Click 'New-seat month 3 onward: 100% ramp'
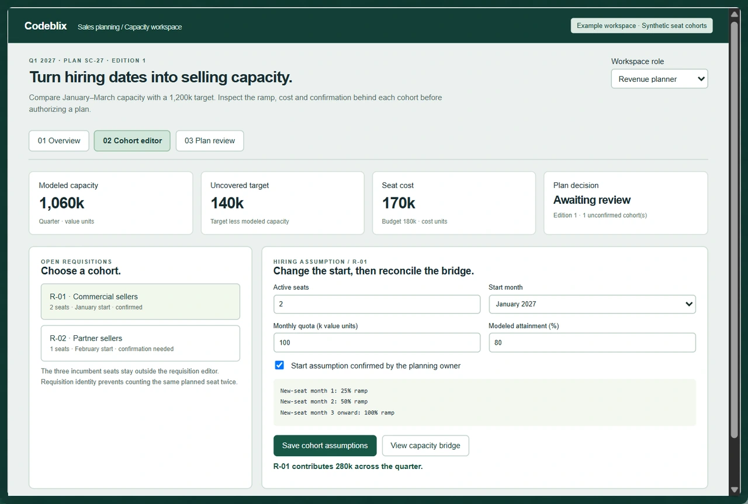748x504 pixels. [x=337, y=413]
